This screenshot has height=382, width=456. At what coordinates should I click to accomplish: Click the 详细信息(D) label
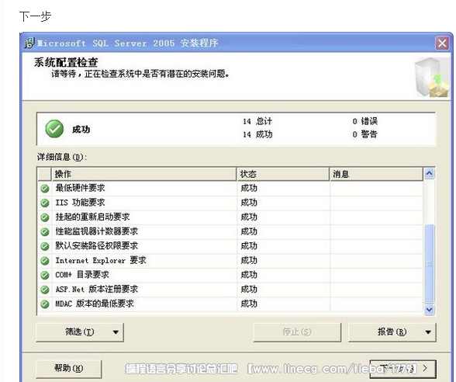[x=62, y=157]
